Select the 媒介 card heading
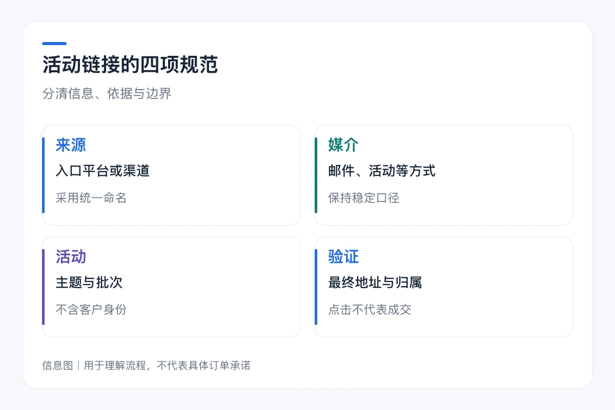Screen dimensions: 615x410 click(343, 145)
